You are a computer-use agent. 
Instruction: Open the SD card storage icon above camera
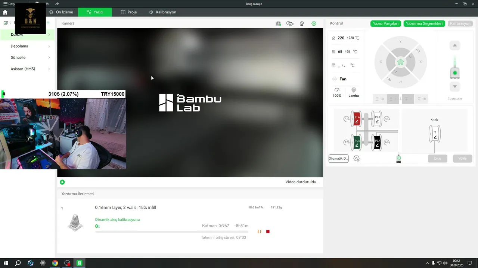278,23
